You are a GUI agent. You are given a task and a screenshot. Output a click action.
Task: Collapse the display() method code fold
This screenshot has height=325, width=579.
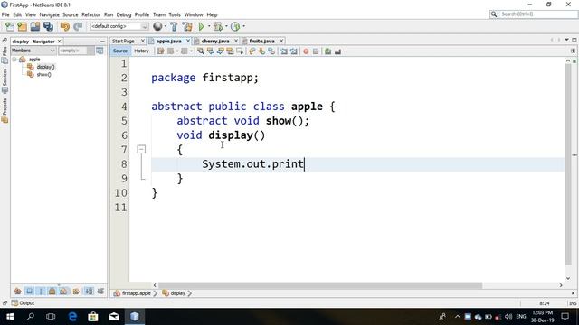tap(141, 149)
